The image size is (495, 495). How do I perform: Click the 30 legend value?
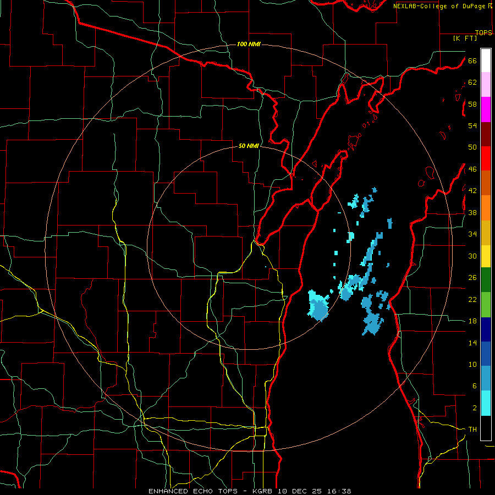472,256
